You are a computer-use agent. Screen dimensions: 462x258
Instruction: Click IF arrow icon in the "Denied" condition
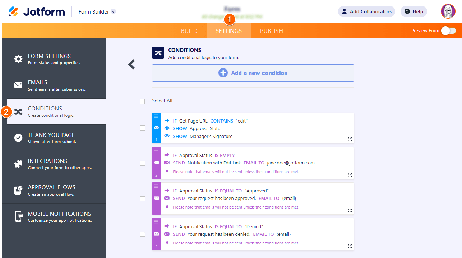[x=167, y=226]
